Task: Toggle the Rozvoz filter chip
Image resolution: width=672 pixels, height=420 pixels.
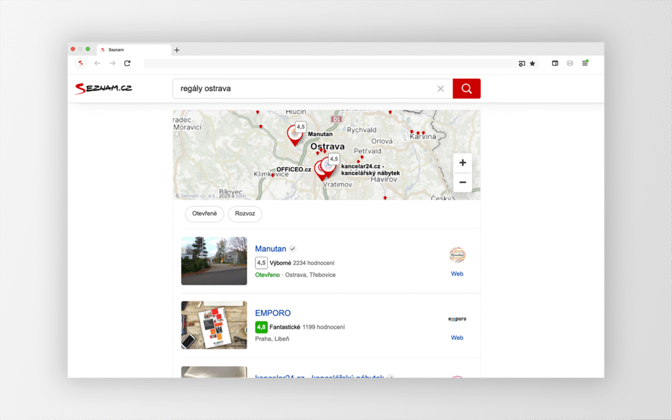Action: coord(245,214)
